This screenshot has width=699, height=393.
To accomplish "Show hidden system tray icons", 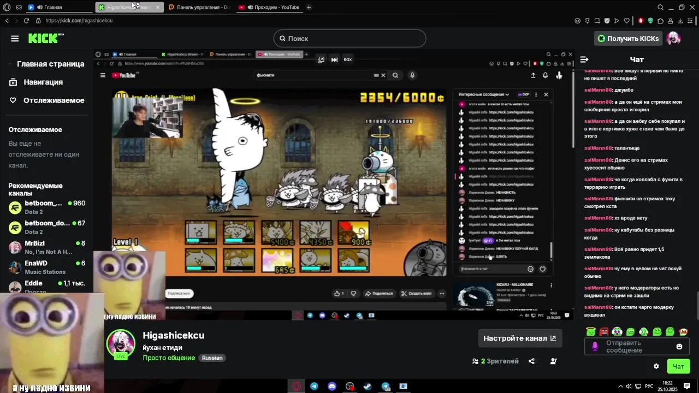I will pos(621,386).
